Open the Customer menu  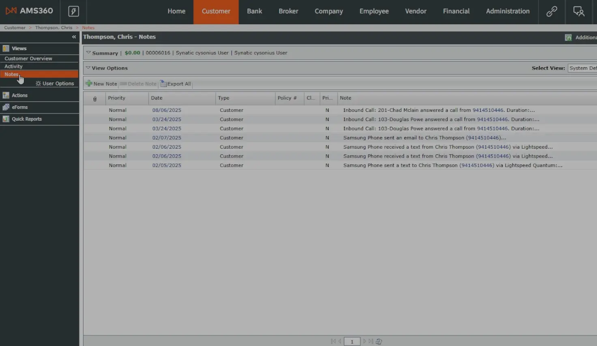tap(216, 11)
